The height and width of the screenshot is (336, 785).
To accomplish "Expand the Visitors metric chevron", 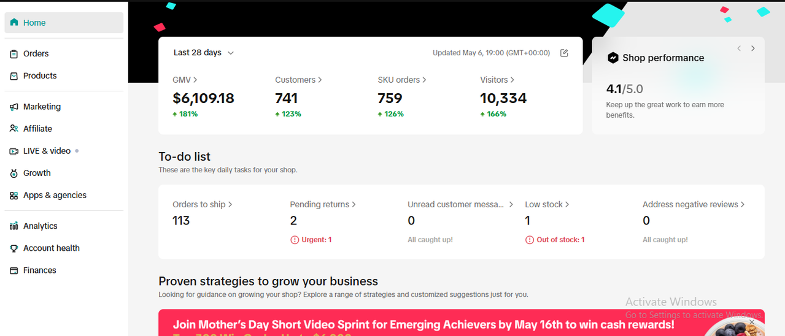I will click(x=512, y=80).
